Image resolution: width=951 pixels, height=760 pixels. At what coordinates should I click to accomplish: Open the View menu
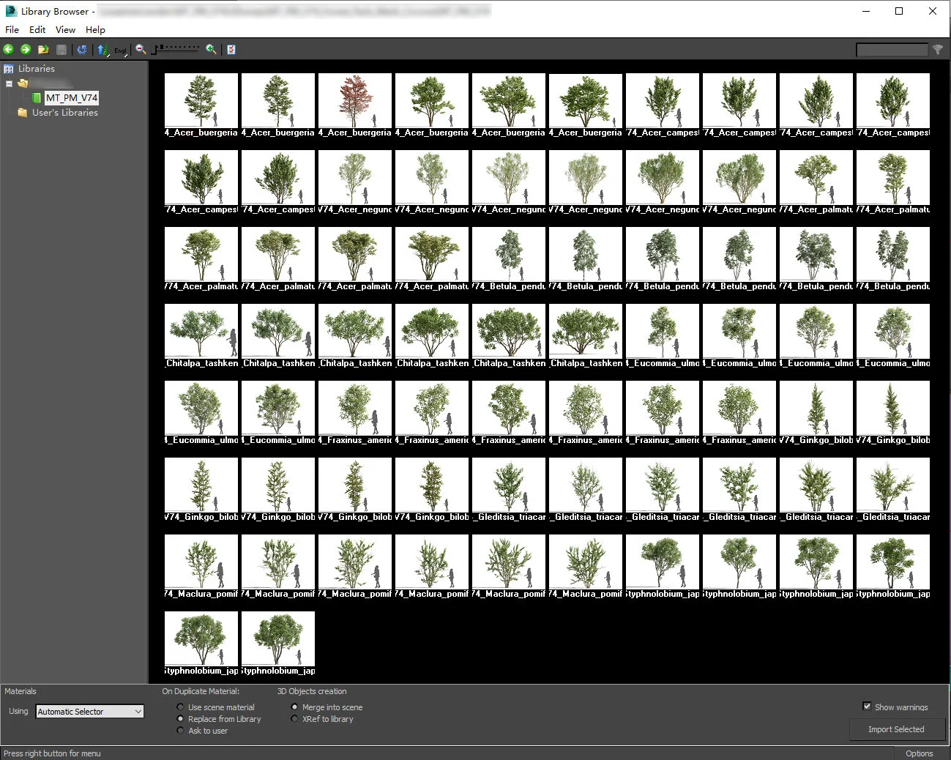pyautogui.click(x=65, y=29)
